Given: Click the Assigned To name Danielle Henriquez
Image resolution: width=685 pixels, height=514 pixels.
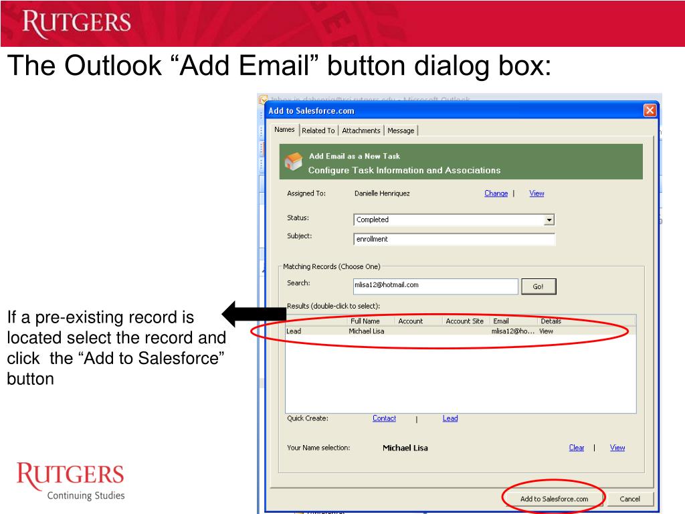Looking at the screenshot, I should coord(382,193).
